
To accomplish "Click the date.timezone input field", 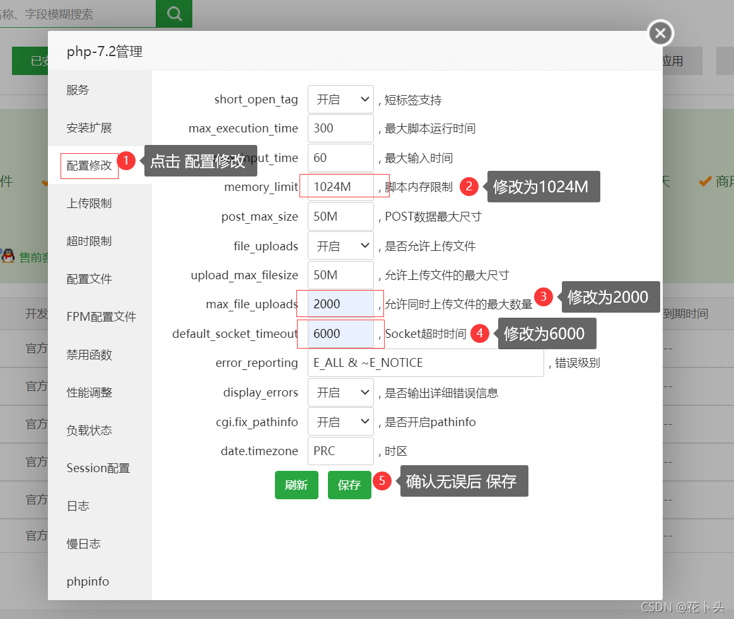I will point(341,451).
